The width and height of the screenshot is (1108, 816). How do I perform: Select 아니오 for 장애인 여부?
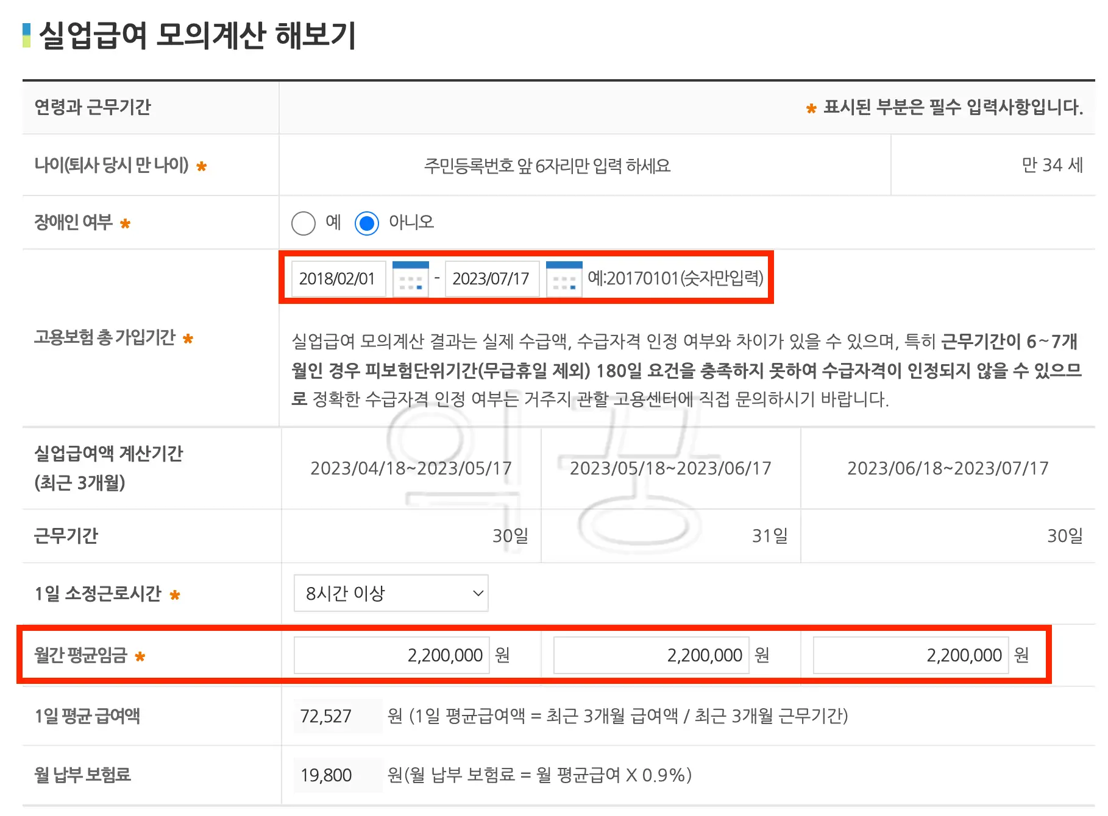click(368, 223)
